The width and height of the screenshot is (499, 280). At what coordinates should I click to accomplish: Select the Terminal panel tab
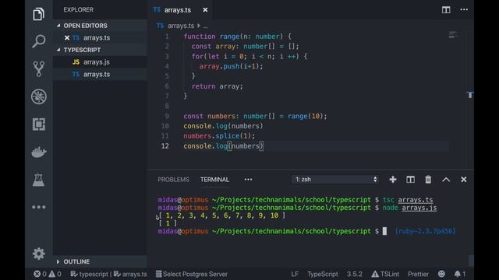[214, 180]
